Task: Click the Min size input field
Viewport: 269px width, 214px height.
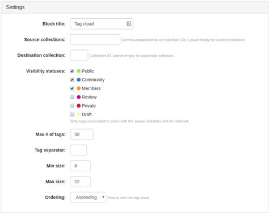Action: [81, 166]
